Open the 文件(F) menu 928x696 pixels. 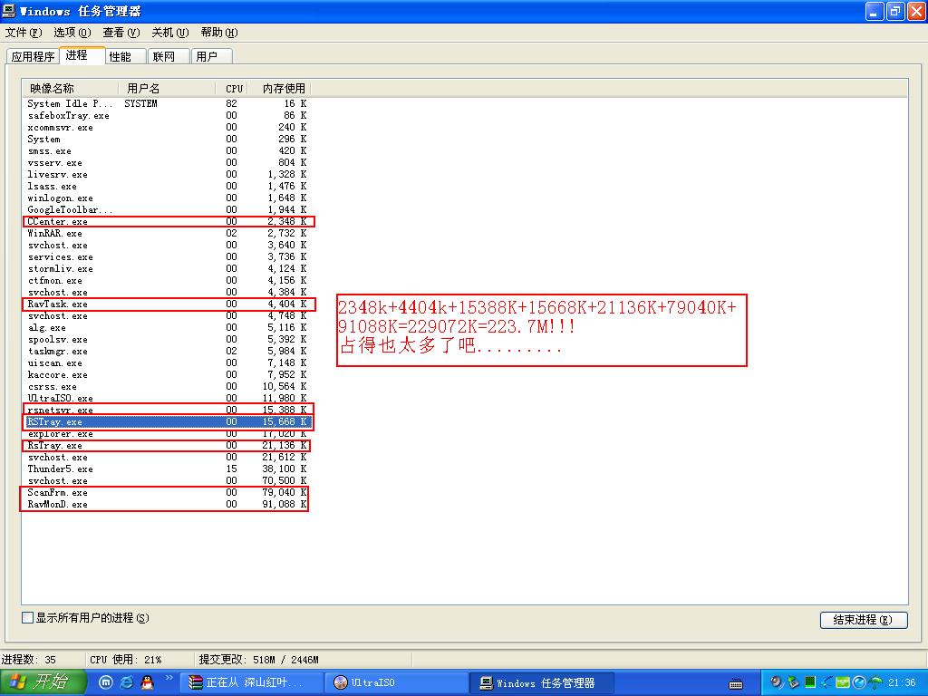point(24,33)
